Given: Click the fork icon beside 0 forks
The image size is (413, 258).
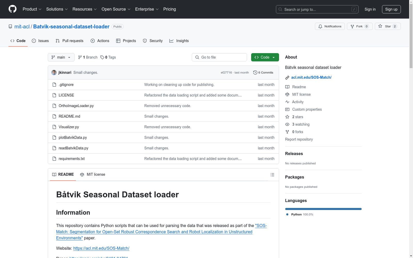Looking at the screenshot, I should click(x=287, y=132).
